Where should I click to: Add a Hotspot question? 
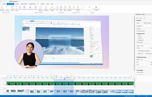36,8
